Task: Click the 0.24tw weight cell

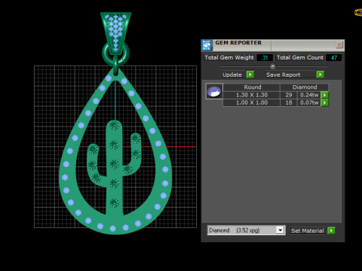Action: [x=309, y=95]
